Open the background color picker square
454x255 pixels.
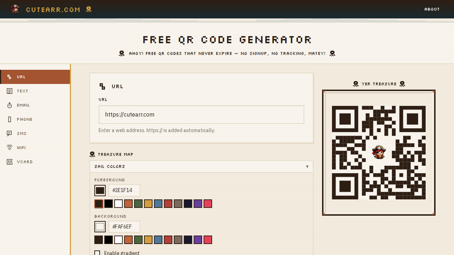[x=100, y=227]
